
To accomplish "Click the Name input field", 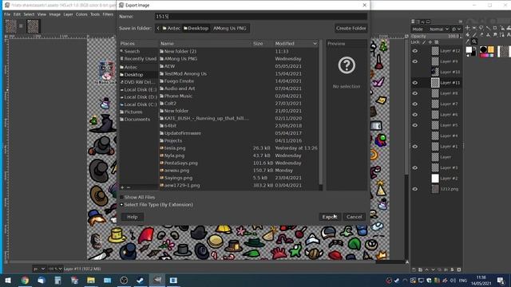I will point(261,16).
